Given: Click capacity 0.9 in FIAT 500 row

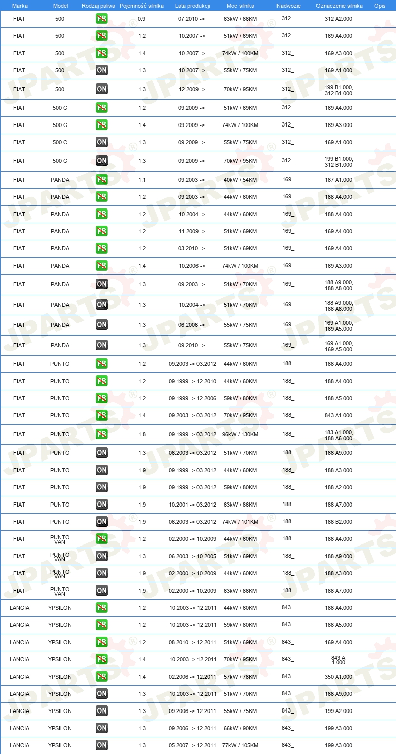Looking at the screenshot, I should (142, 19).
